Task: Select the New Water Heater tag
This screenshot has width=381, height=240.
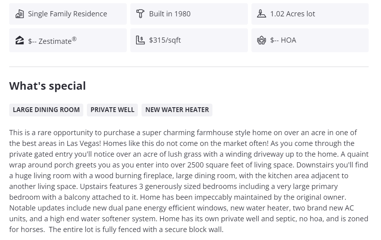Action: 177,110
